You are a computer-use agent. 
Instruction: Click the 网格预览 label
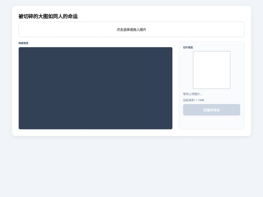(23, 43)
